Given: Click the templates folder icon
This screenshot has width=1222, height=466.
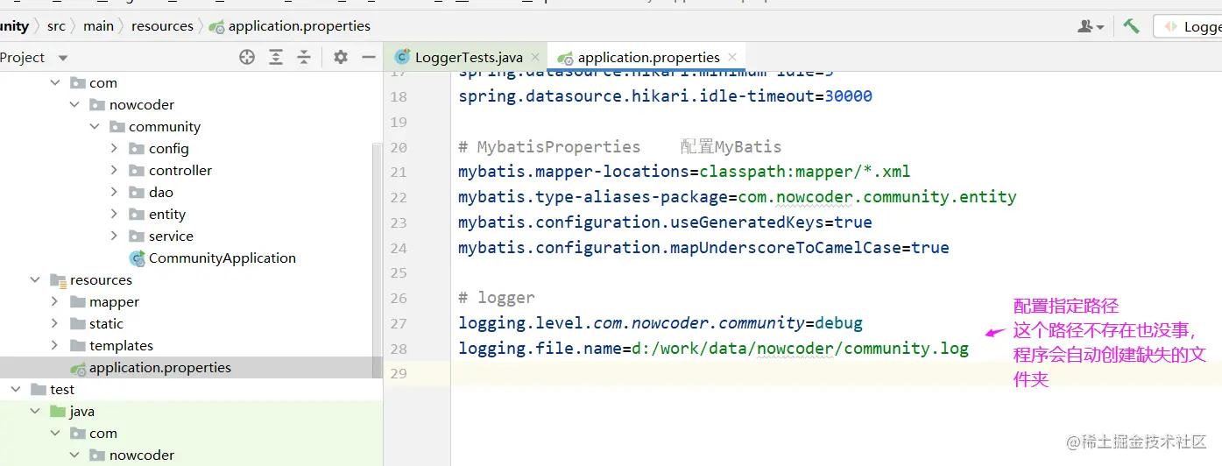Looking at the screenshot, I should tap(77, 345).
